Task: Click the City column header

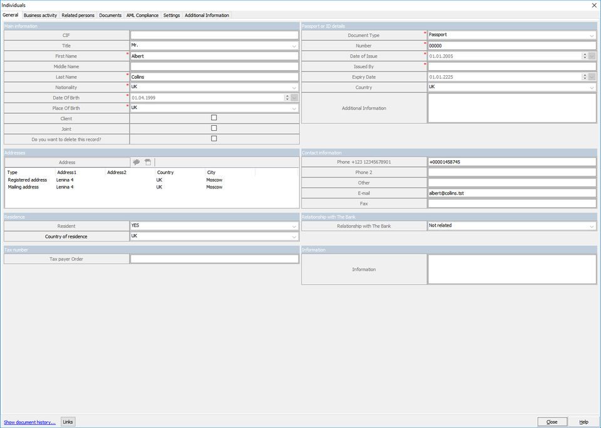Action: [230, 173]
